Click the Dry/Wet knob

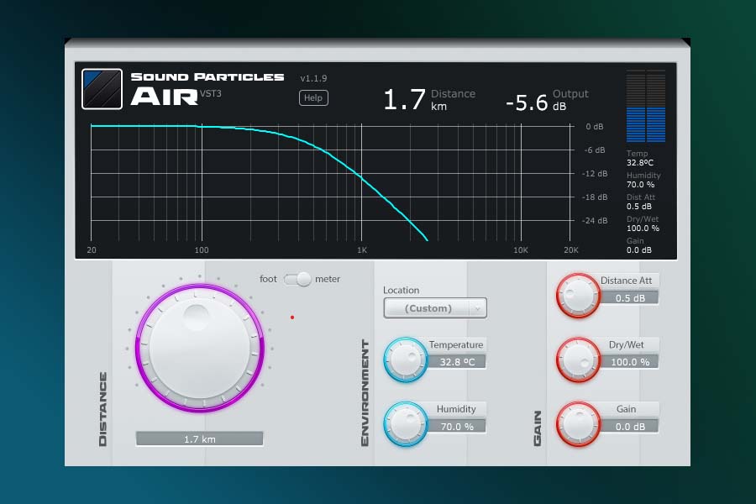(578, 360)
